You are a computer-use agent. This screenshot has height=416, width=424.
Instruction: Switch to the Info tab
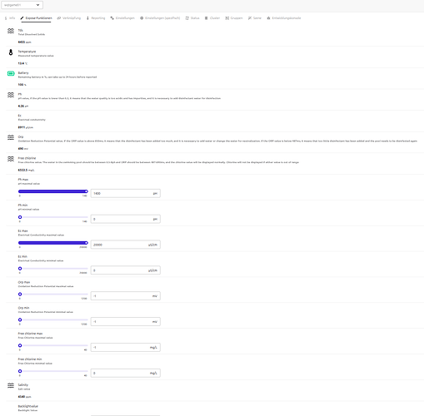(x=10, y=18)
